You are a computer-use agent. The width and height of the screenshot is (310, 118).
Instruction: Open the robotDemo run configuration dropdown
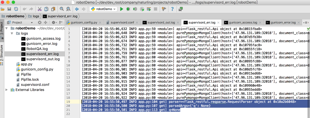tap(103, 9)
